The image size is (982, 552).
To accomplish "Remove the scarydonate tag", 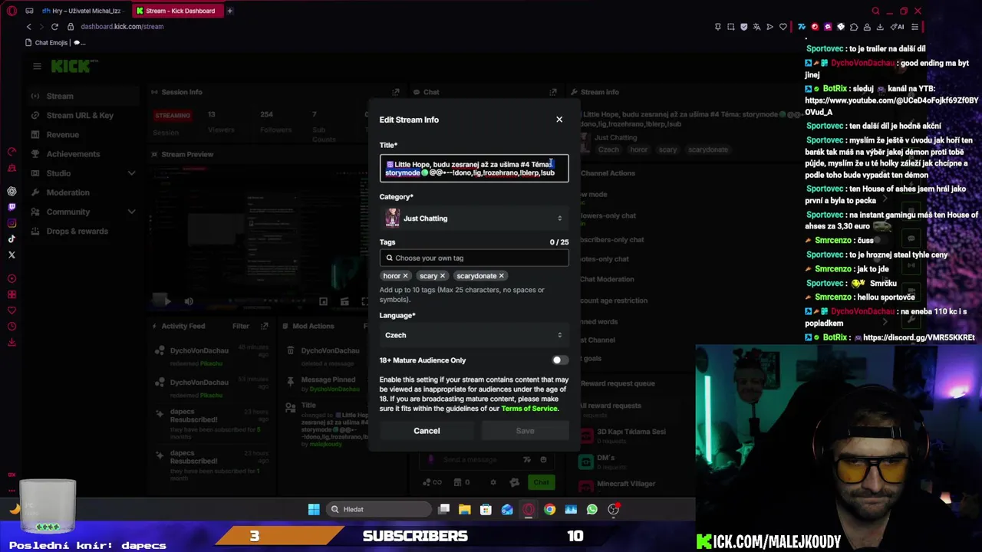I will click(502, 276).
